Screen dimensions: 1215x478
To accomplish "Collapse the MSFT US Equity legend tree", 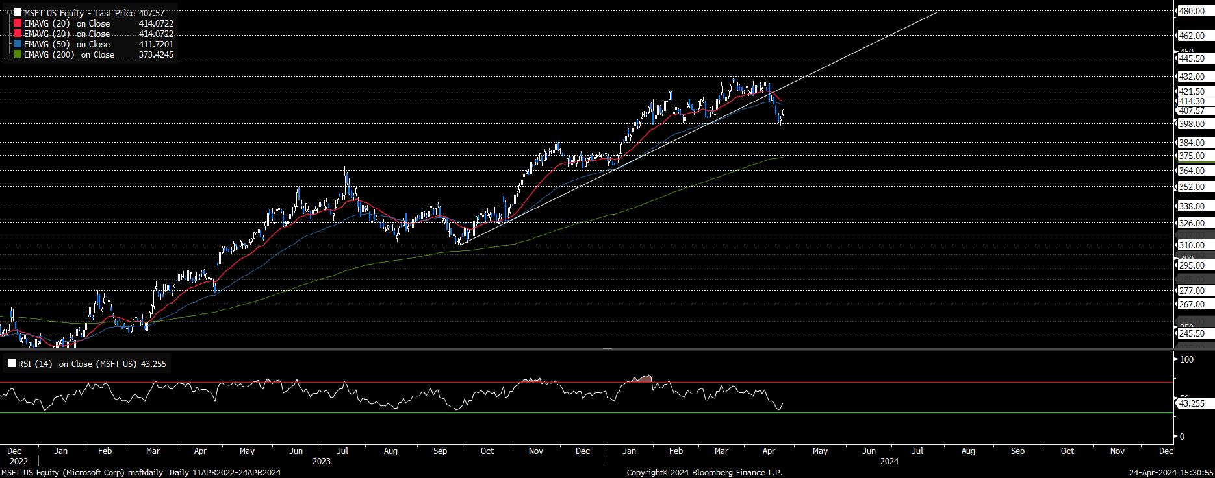I will coord(8,13).
